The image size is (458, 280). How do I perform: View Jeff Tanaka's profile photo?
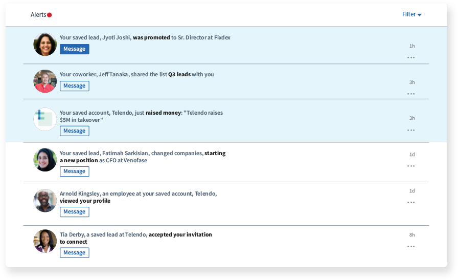tap(45, 81)
